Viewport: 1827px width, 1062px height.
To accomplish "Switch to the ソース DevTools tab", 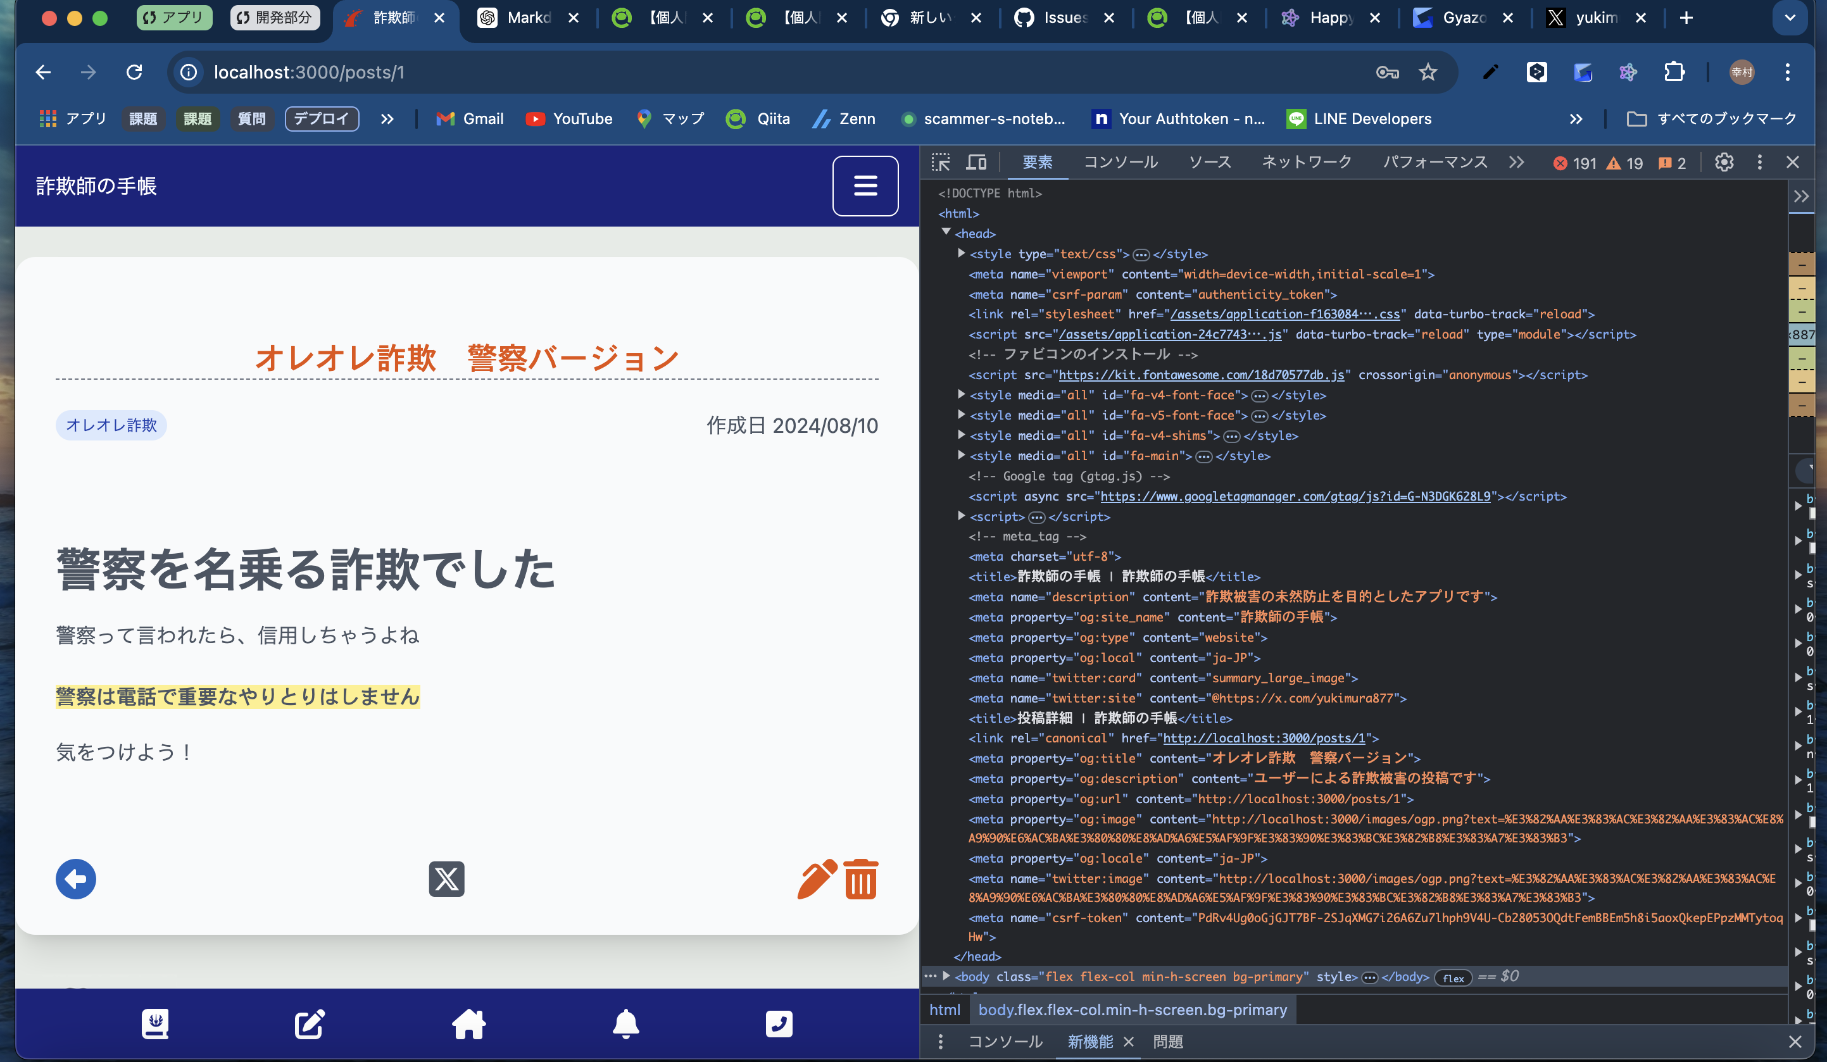I will click(1210, 163).
